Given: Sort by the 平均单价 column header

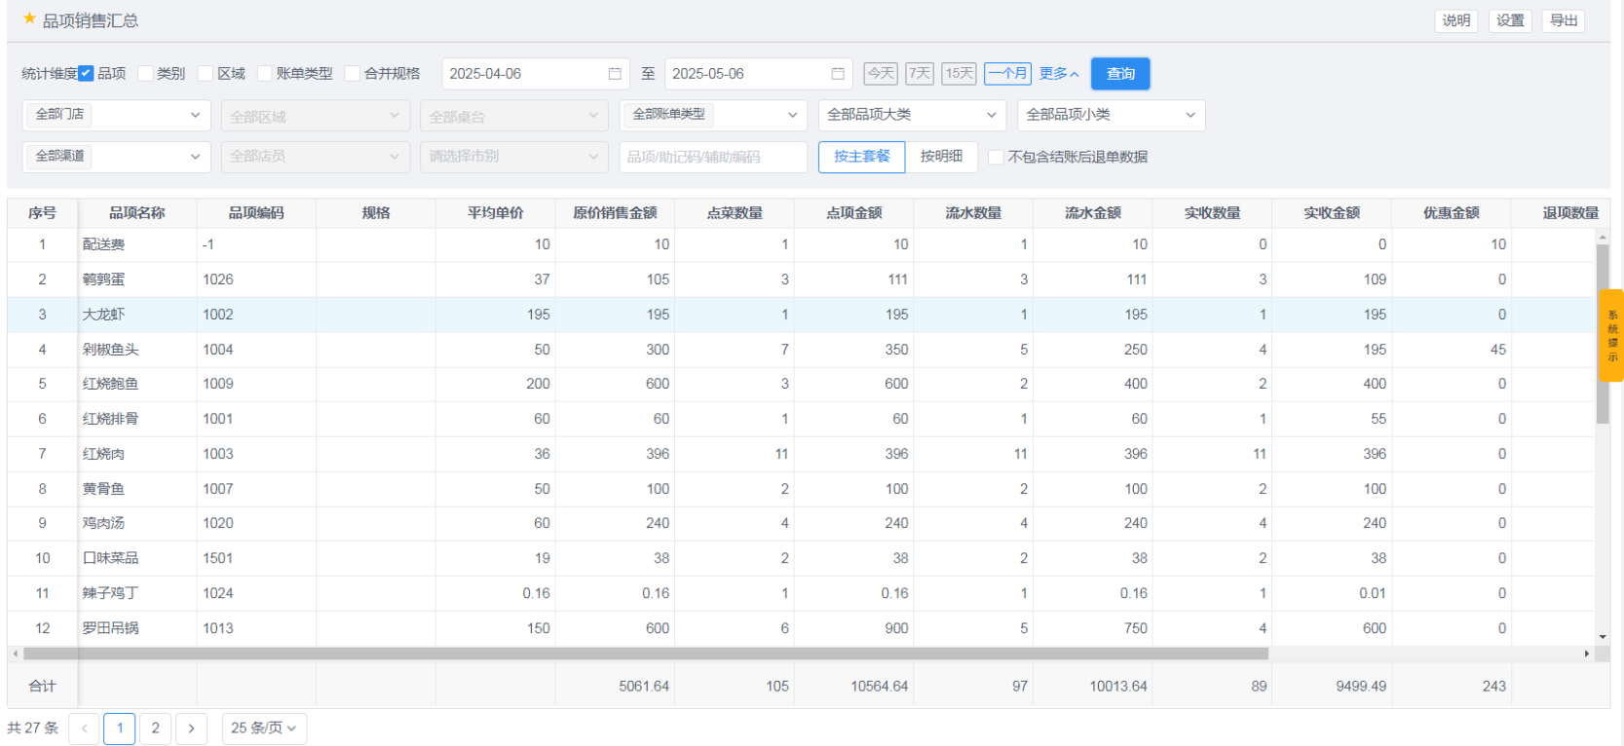Looking at the screenshot, I should coord(496,213).
